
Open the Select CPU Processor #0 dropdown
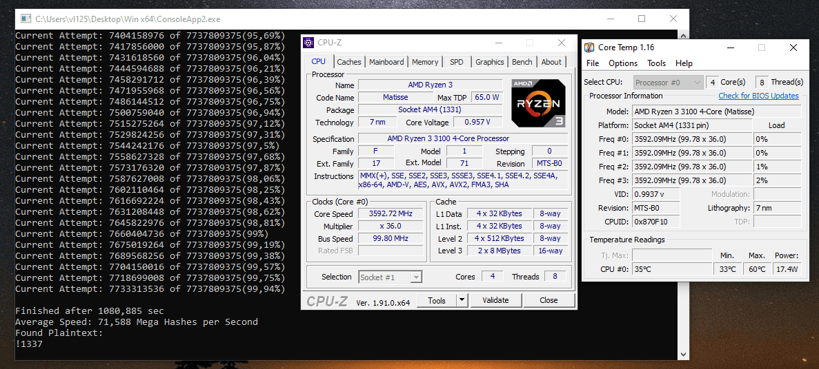tap(669, 83)
